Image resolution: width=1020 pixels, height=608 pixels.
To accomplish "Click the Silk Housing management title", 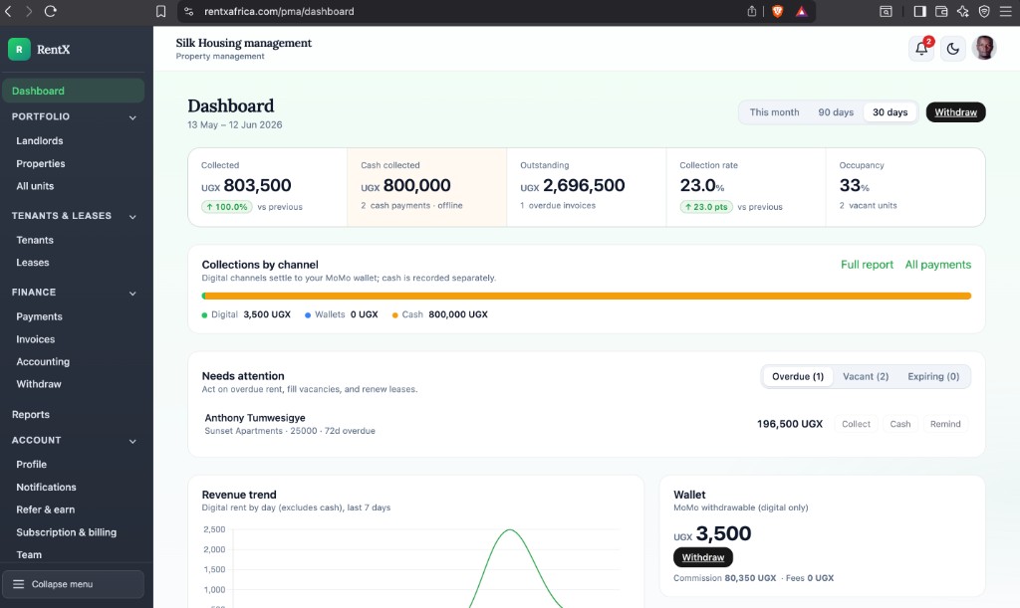I will [x=243, y=43].
